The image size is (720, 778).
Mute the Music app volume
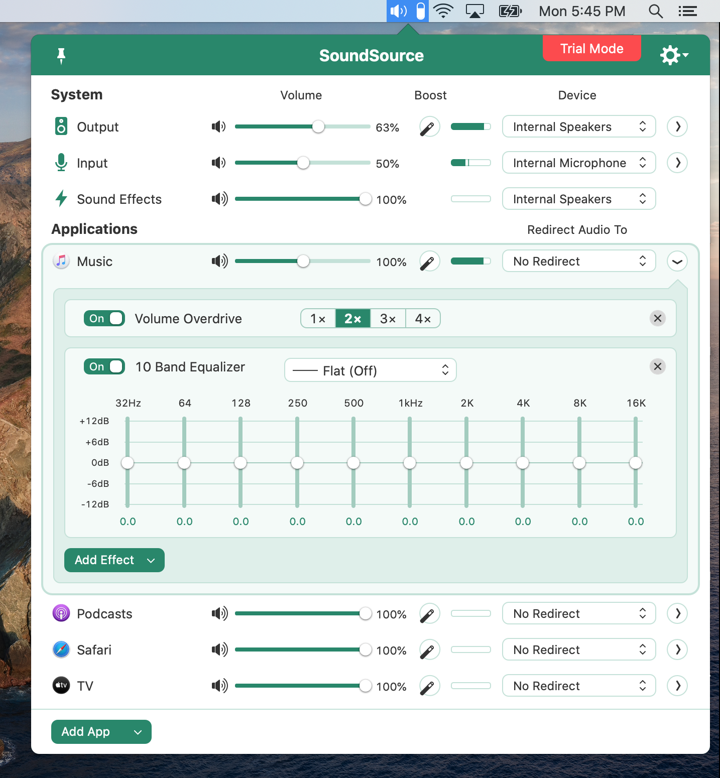point(219,261)
